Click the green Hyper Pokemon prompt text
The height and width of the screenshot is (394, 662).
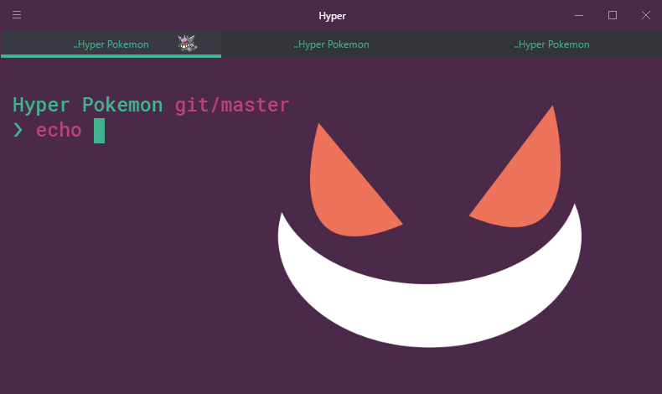[x=87, y=105]
